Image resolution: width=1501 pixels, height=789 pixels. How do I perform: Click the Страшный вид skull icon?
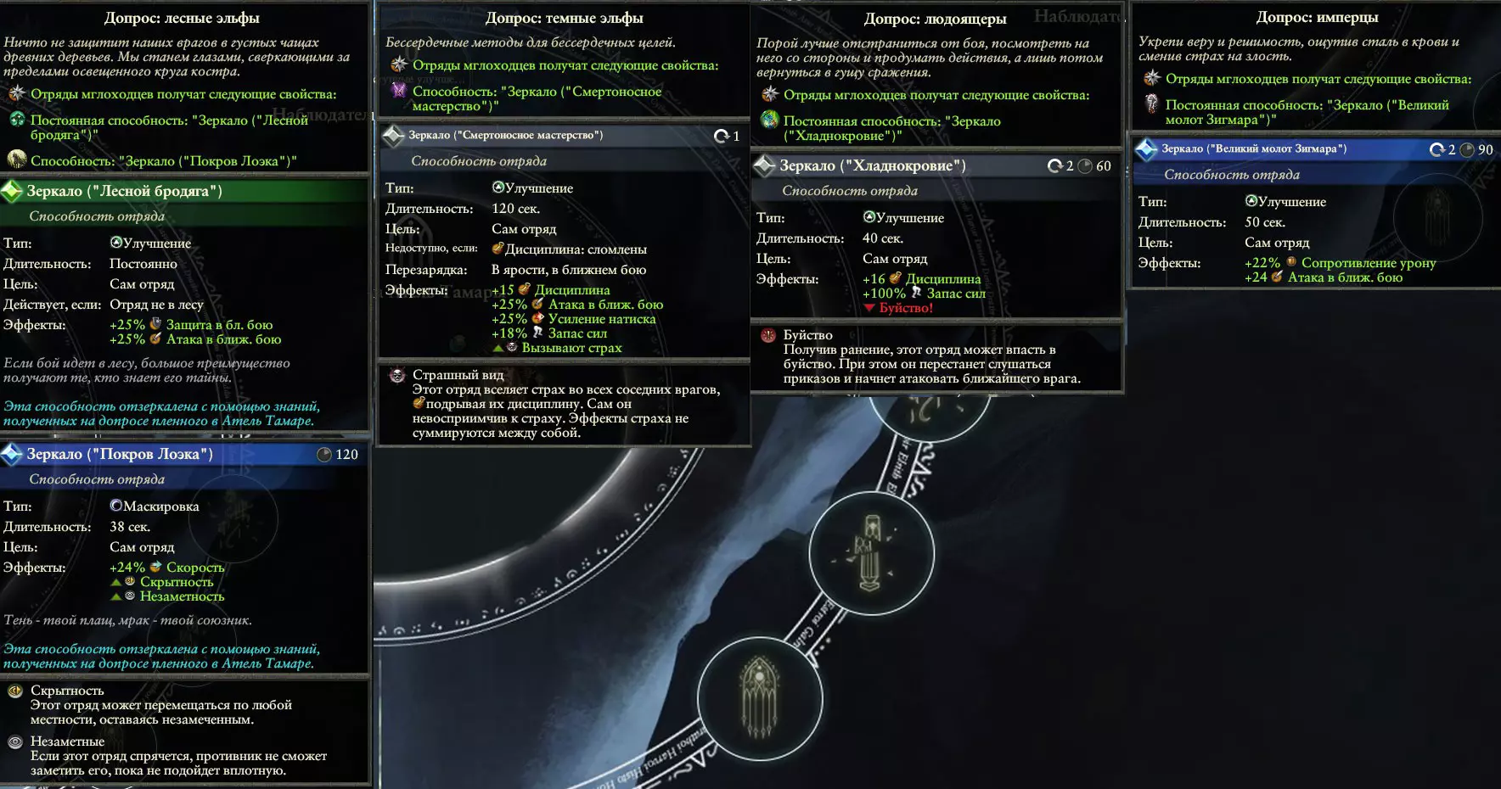(397, 376)
